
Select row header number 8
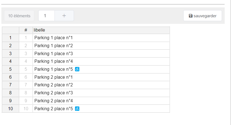10,93
